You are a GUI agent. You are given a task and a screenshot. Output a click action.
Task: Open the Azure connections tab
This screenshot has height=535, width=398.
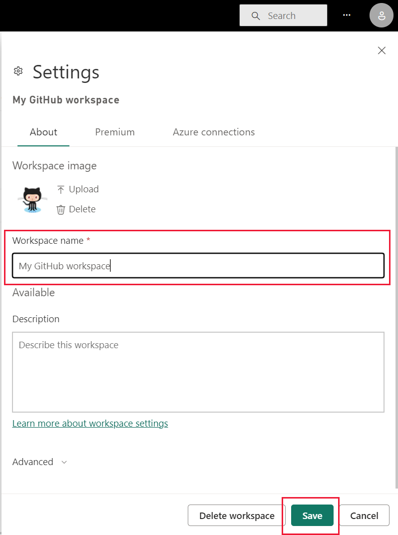[x=214, y=132]
